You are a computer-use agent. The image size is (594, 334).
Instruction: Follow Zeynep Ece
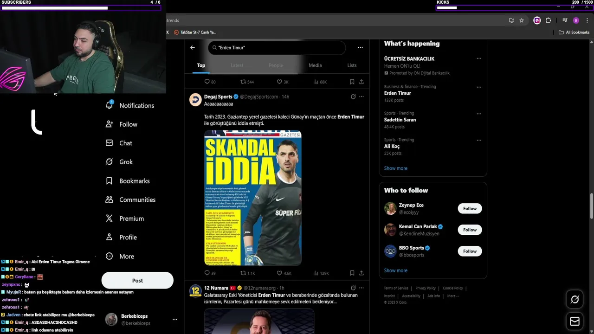[470, 208]
